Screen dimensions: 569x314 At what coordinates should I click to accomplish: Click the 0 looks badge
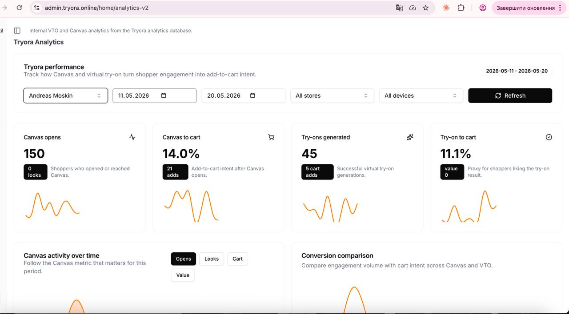[x=35, y=172]
